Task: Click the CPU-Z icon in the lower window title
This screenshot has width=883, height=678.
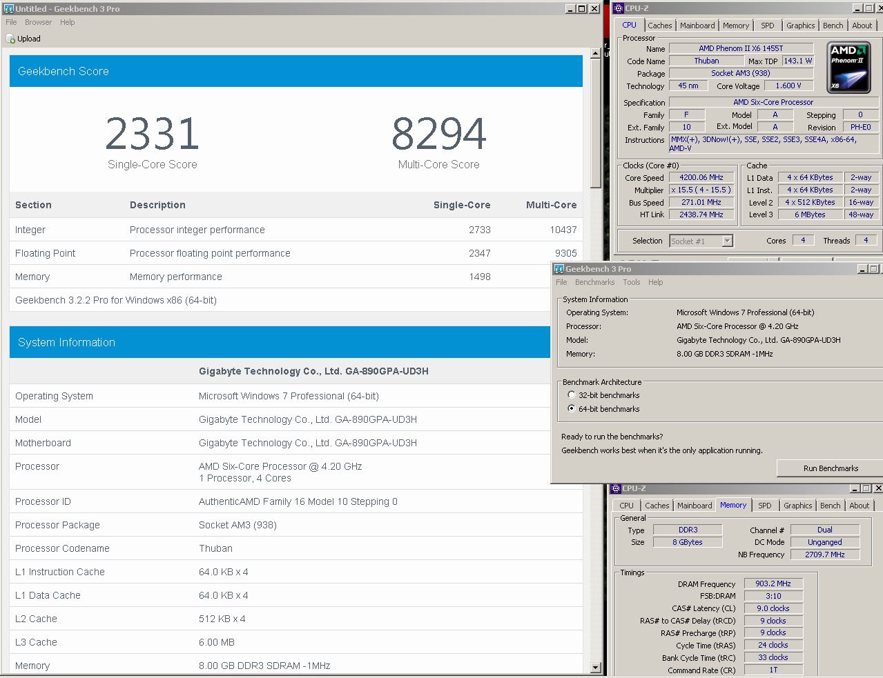Action: (616, 488)
